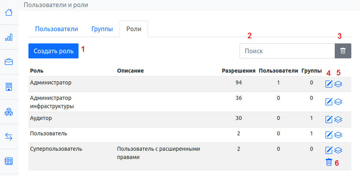Viewport: 360px width, 176px height.
Task: Click the cubes icon in sidebar
Action: click(x=9, y=112)
